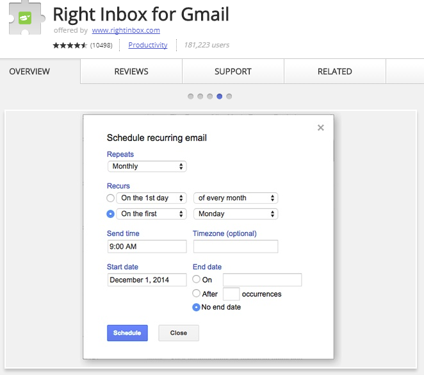The width and height of the screenshot is (424, 375).
Task: Switch to the REVIEWS tab
Action: (131, 71)
